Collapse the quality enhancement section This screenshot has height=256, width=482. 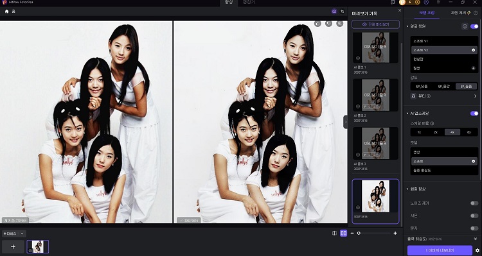407,189
